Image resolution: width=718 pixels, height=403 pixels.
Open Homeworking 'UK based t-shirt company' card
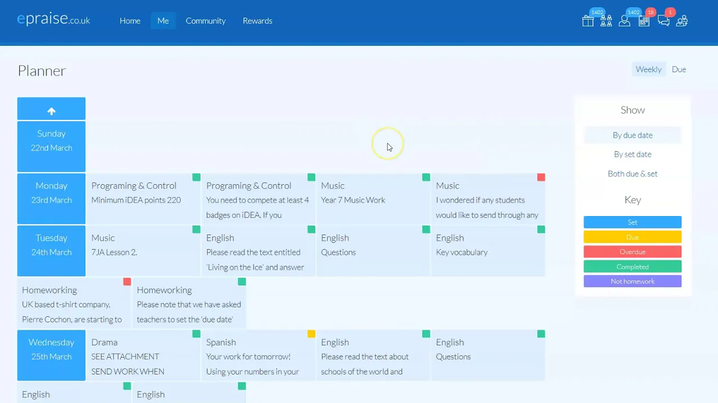coord(74,303)
